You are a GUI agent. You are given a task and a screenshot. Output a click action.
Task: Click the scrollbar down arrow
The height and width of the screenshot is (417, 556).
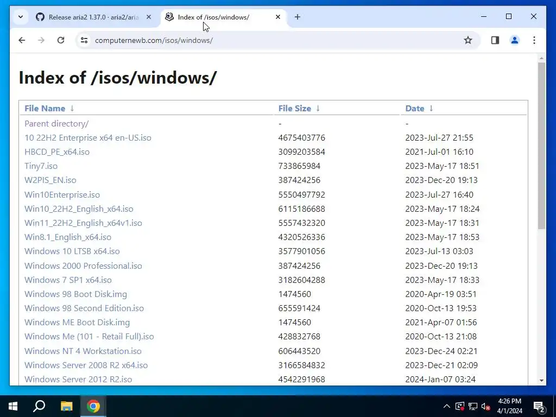click(541, 381)
